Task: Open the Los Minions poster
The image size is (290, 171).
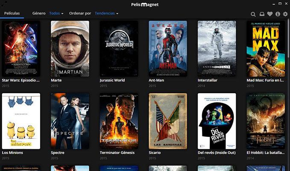Action: click(21, 121)
